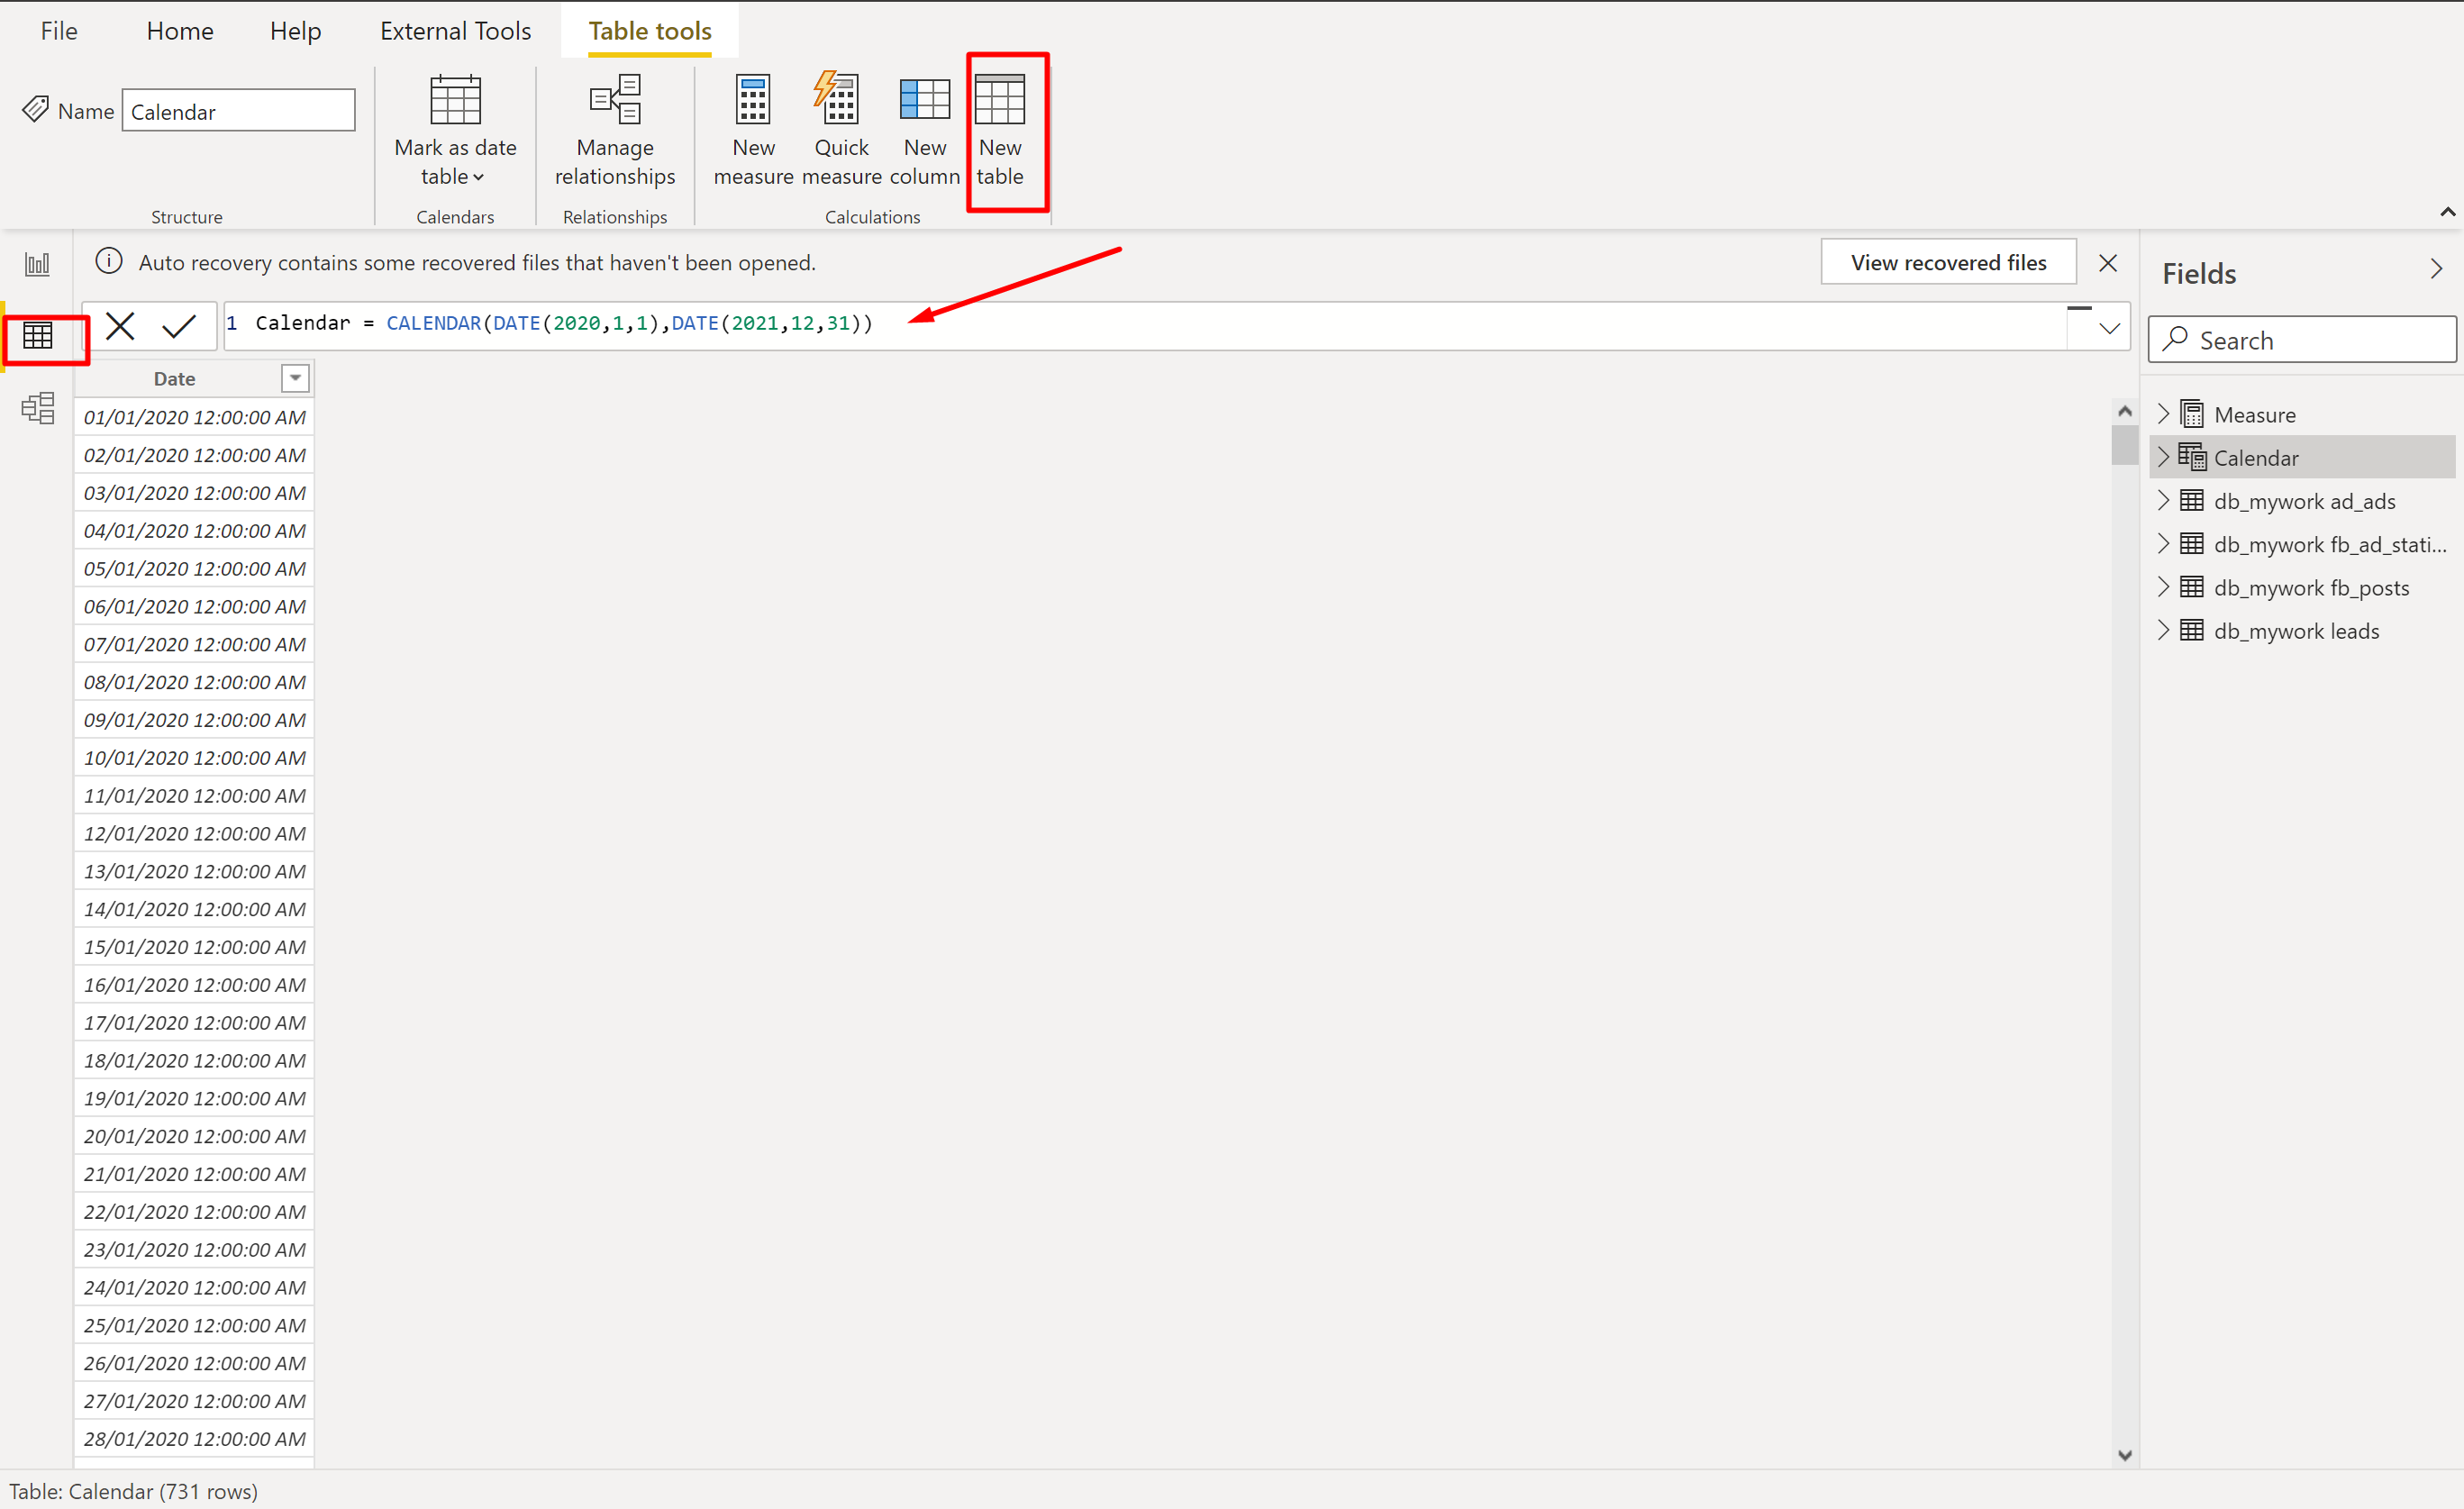Cancel the formula edit with X
The width and height of the screenshot is (2464, 1509).
click(120, 326)
